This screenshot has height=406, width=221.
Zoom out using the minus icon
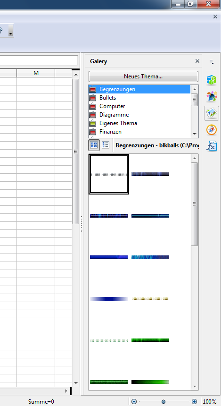tap(134, 402)
